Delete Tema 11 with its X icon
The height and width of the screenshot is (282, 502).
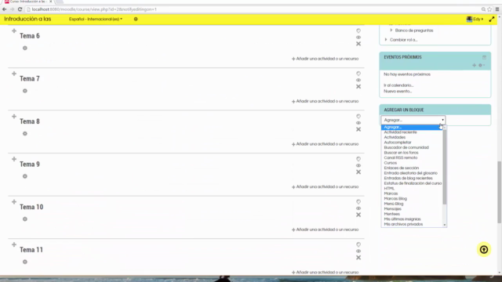coord(358,258)
